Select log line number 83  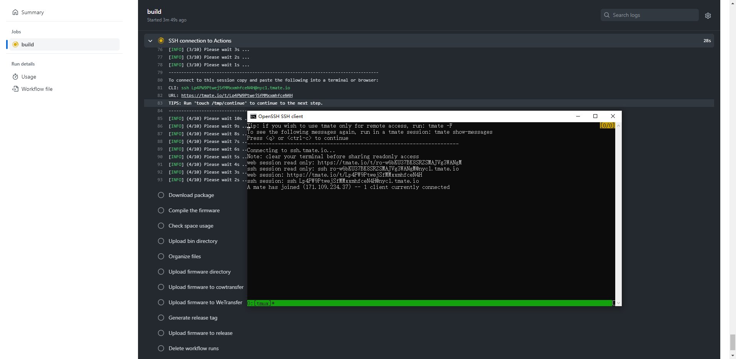(x=160, y=103)
